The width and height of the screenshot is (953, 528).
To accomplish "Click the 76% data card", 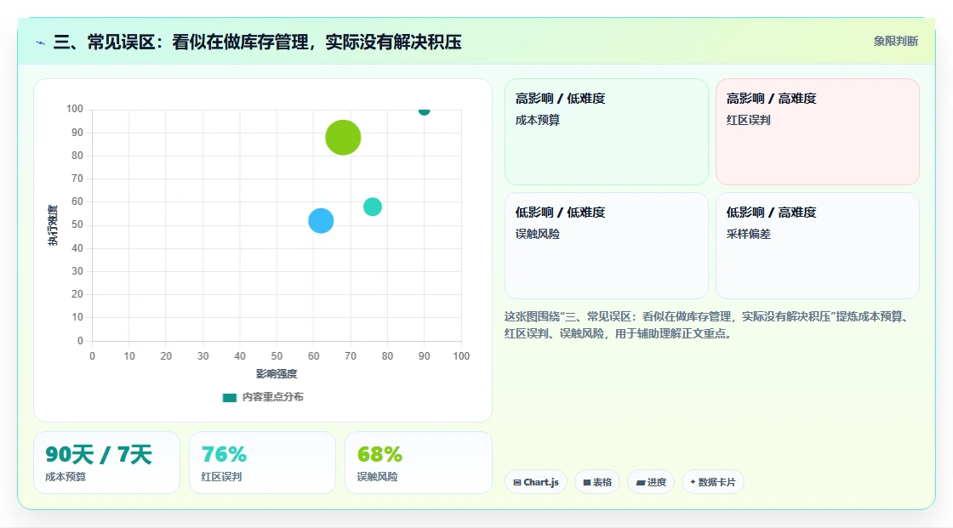I will 262,463.
